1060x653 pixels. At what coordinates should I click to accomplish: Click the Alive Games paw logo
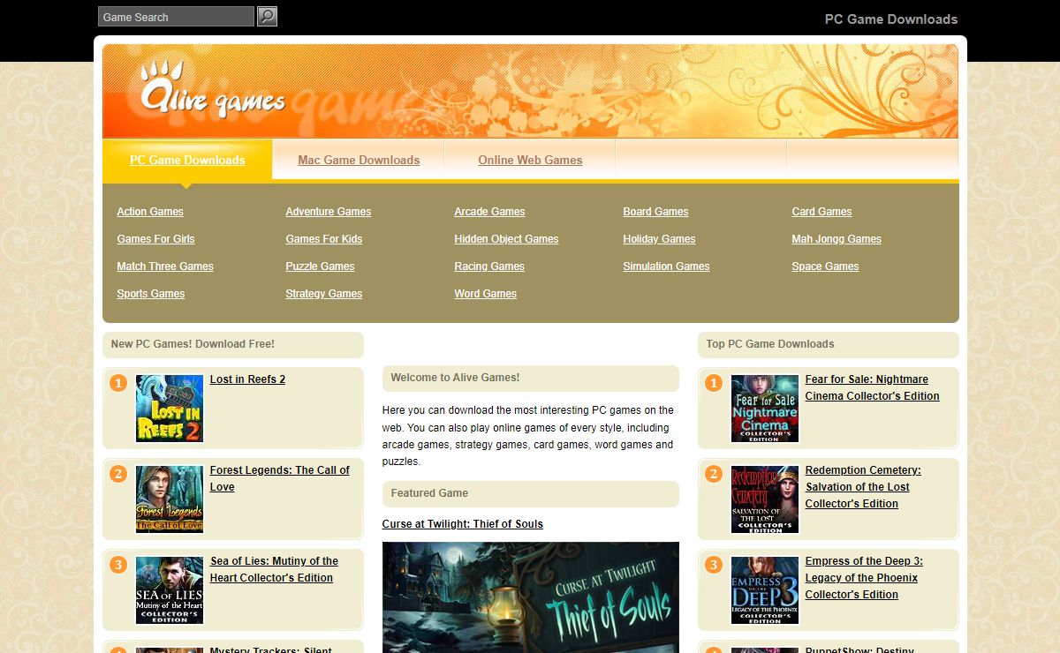point(212,91)
